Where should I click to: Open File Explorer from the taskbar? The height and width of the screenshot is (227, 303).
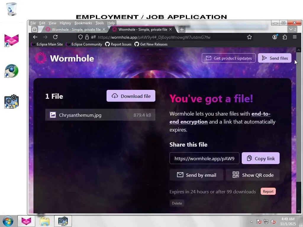pyautogui.click(x=44, y=221)
